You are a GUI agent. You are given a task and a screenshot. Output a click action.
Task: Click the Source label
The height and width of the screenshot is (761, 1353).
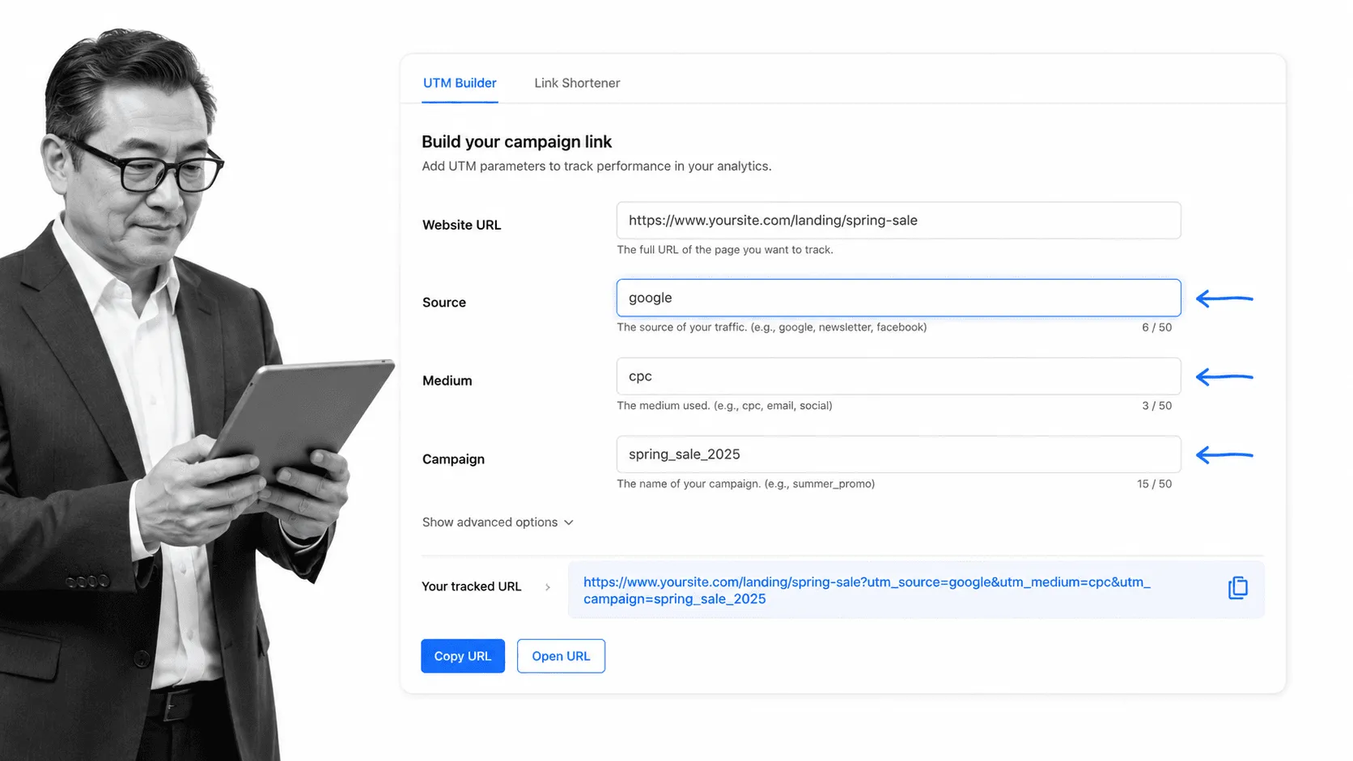444,302
